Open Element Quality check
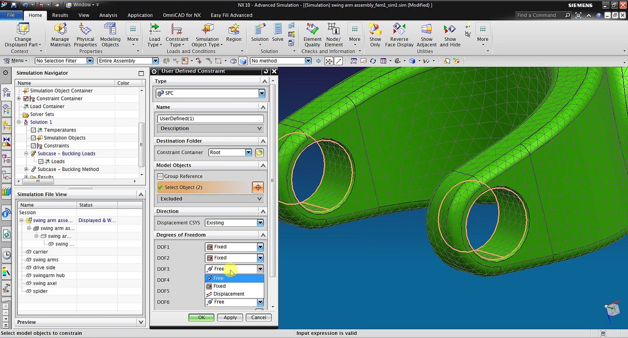Screen dimensions: 628x338 coord(312,35)
